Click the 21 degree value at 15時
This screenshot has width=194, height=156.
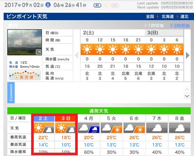(x=113, y=66)
